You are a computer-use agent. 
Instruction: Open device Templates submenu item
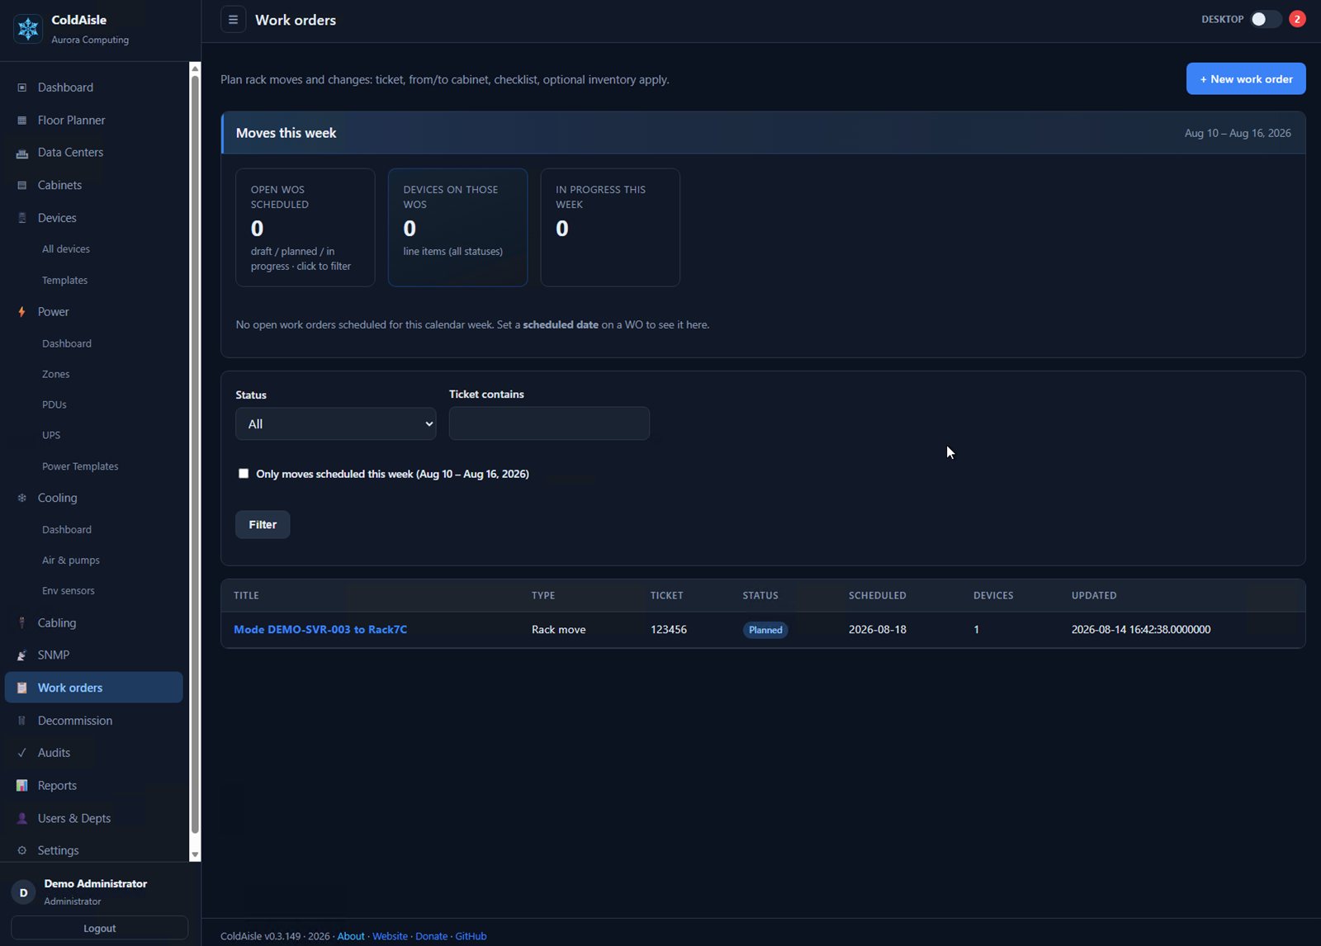point(64,281)
